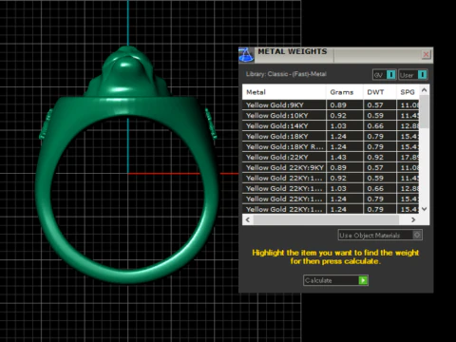Click the green arrow on Calculate
Screen dimensions: 456x342
pyautogui.click(x=363, y=280)
